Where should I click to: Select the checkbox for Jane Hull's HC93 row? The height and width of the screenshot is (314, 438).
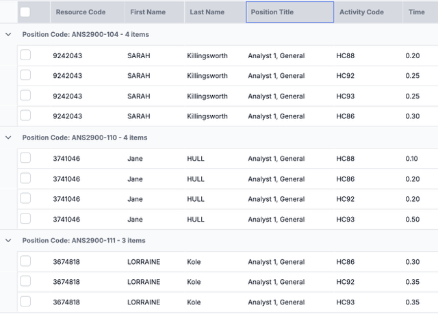(x=25, y=219)
